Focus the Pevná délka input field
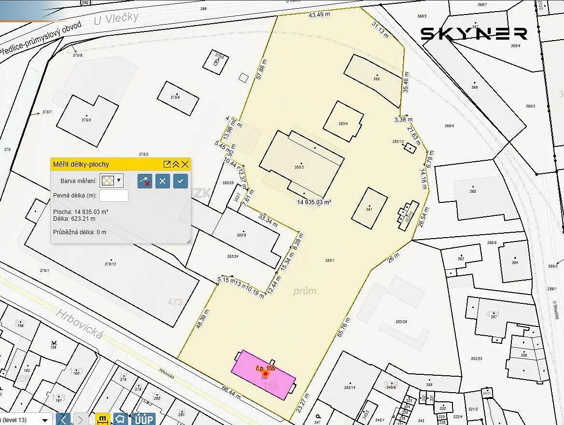This screenshot has width=564, height=425. tap(113, 196)
